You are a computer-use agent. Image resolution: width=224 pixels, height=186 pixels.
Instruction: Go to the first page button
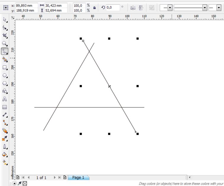(23, 177)
